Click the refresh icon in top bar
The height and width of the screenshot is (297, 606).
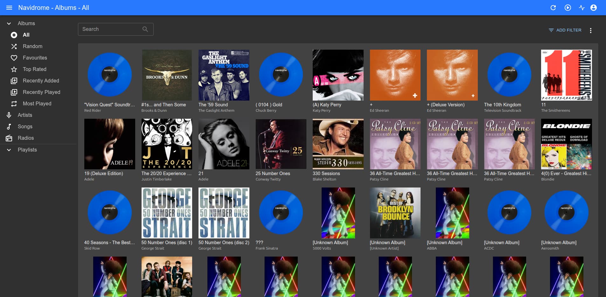[553, 8]
